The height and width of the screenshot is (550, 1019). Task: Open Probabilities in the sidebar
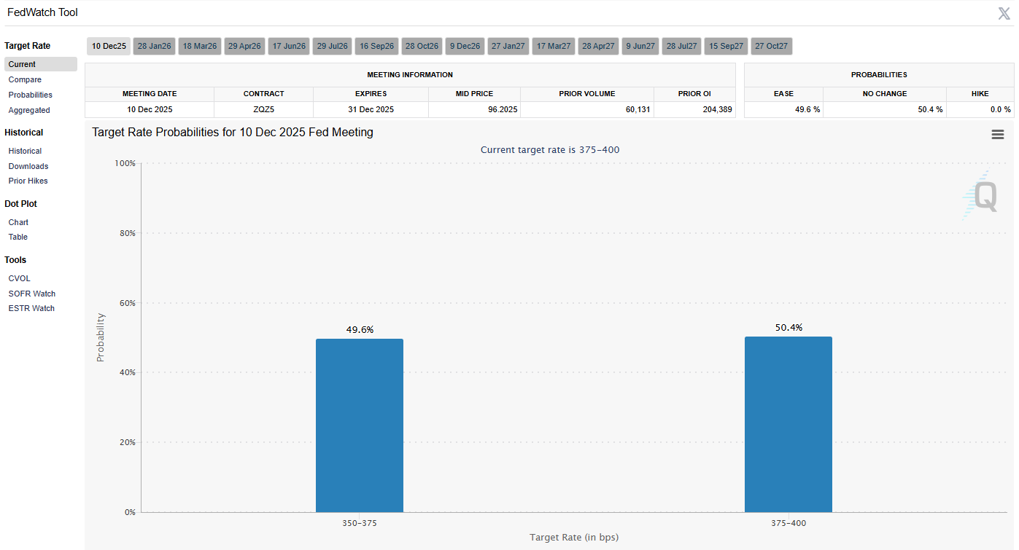31,95
